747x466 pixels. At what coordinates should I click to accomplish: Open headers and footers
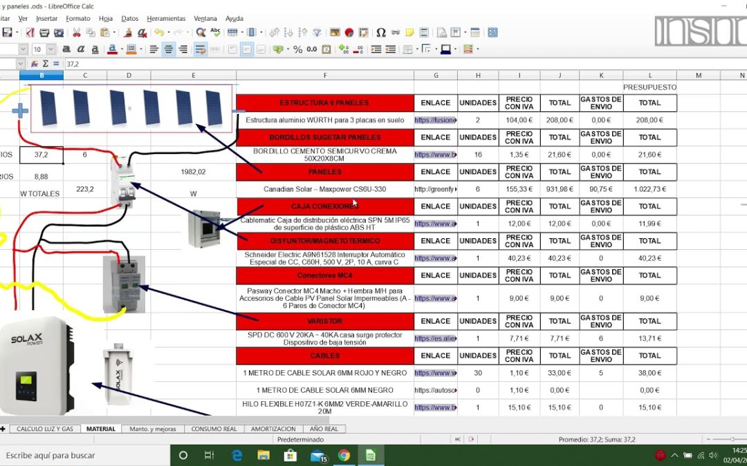coord(424,32)
